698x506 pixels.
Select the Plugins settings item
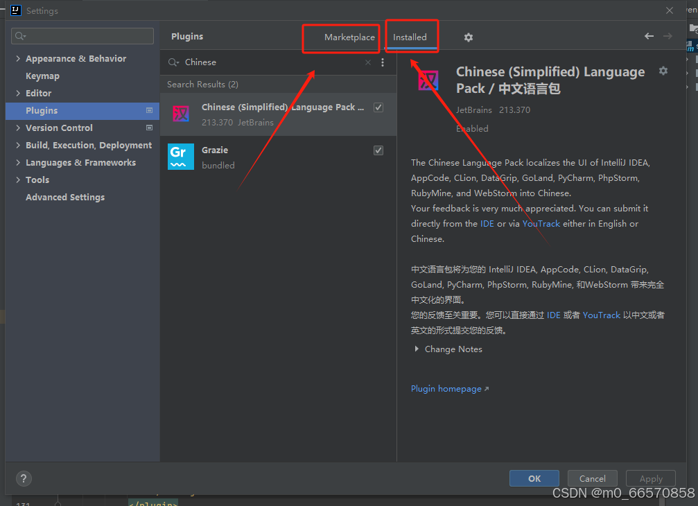click(x=82, y=110)
